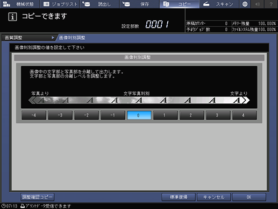Set separation level to -3
The height and width of the screenshot is (209, 278).
click(60, 115)
